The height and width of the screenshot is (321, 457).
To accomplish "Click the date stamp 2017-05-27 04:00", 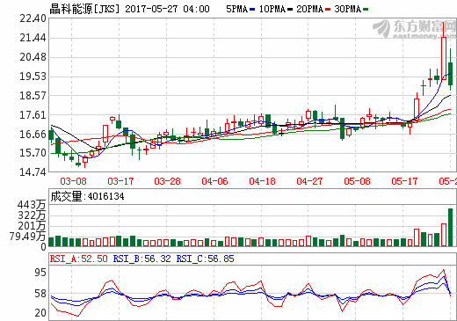I will click(167, 9).
